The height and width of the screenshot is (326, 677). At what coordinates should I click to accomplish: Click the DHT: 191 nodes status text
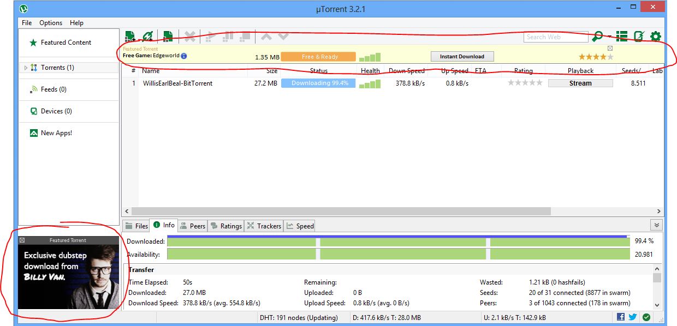pos(299,318)
